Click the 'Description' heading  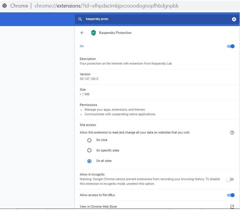[x=88, y=59]
